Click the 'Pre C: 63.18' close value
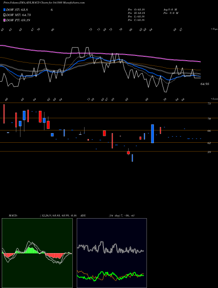This screenshot has height=288, width=218. point(136,20)
